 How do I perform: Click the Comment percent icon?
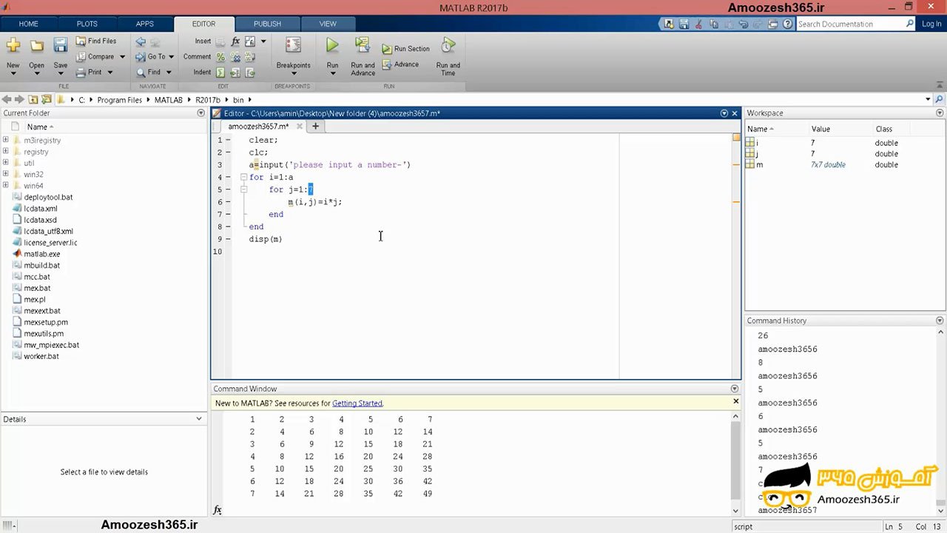[220, 57]
